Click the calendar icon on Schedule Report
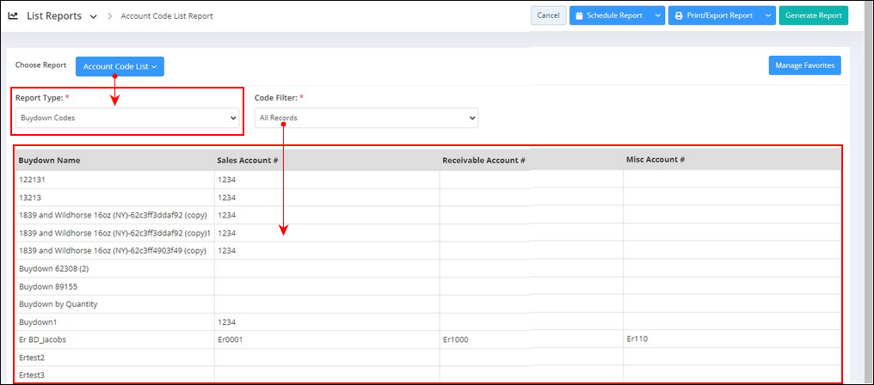Viewport: 874px width, 385px height. [579, 15]
